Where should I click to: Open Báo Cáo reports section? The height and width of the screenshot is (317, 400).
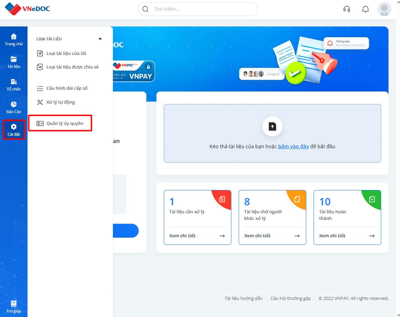14,108
